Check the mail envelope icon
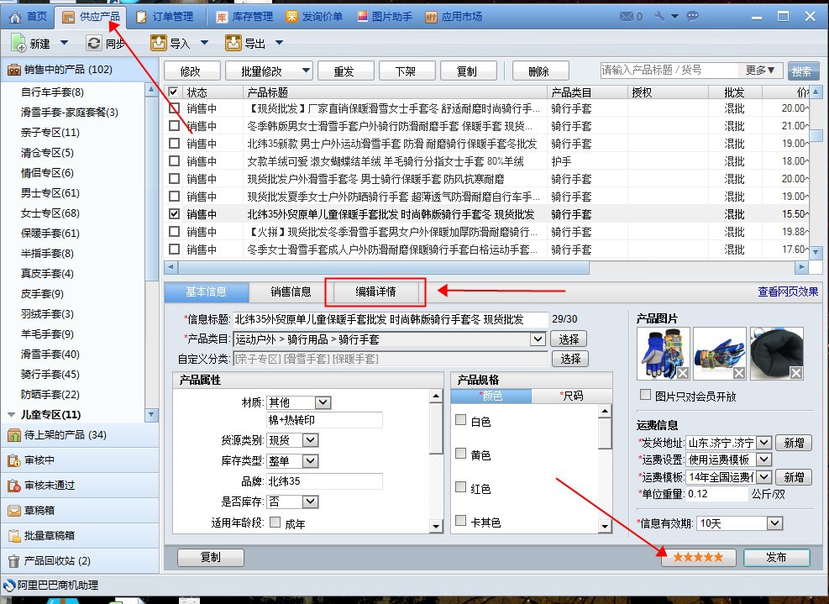Viewport: 829px width, 604px height. coord(627,17)
